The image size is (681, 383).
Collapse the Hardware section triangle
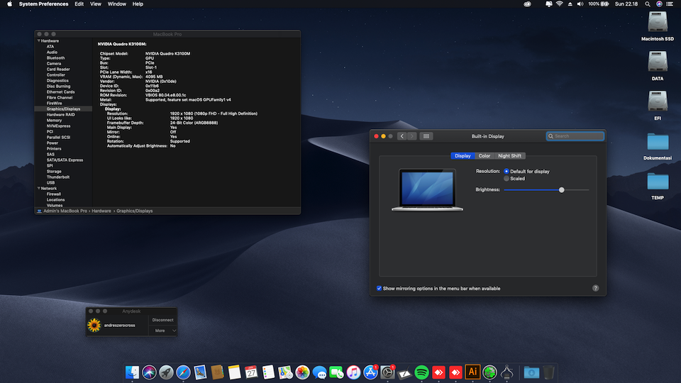(x=38, y=41)
